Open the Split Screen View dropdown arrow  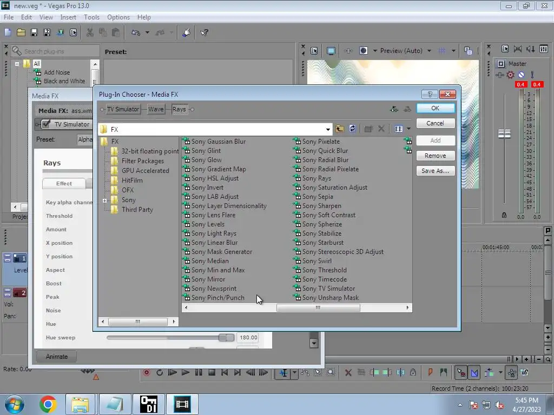[375, 51]
